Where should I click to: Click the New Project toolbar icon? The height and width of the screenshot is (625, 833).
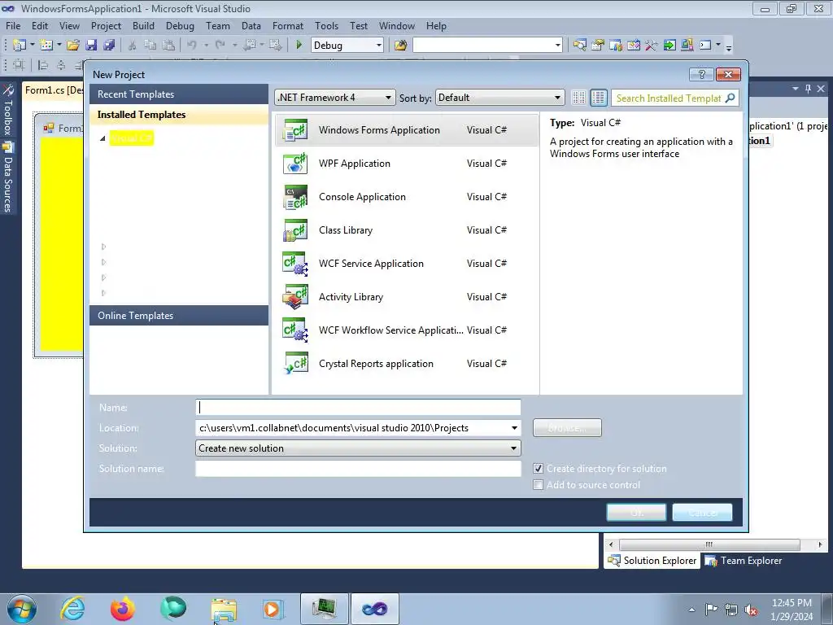point(20,46)
